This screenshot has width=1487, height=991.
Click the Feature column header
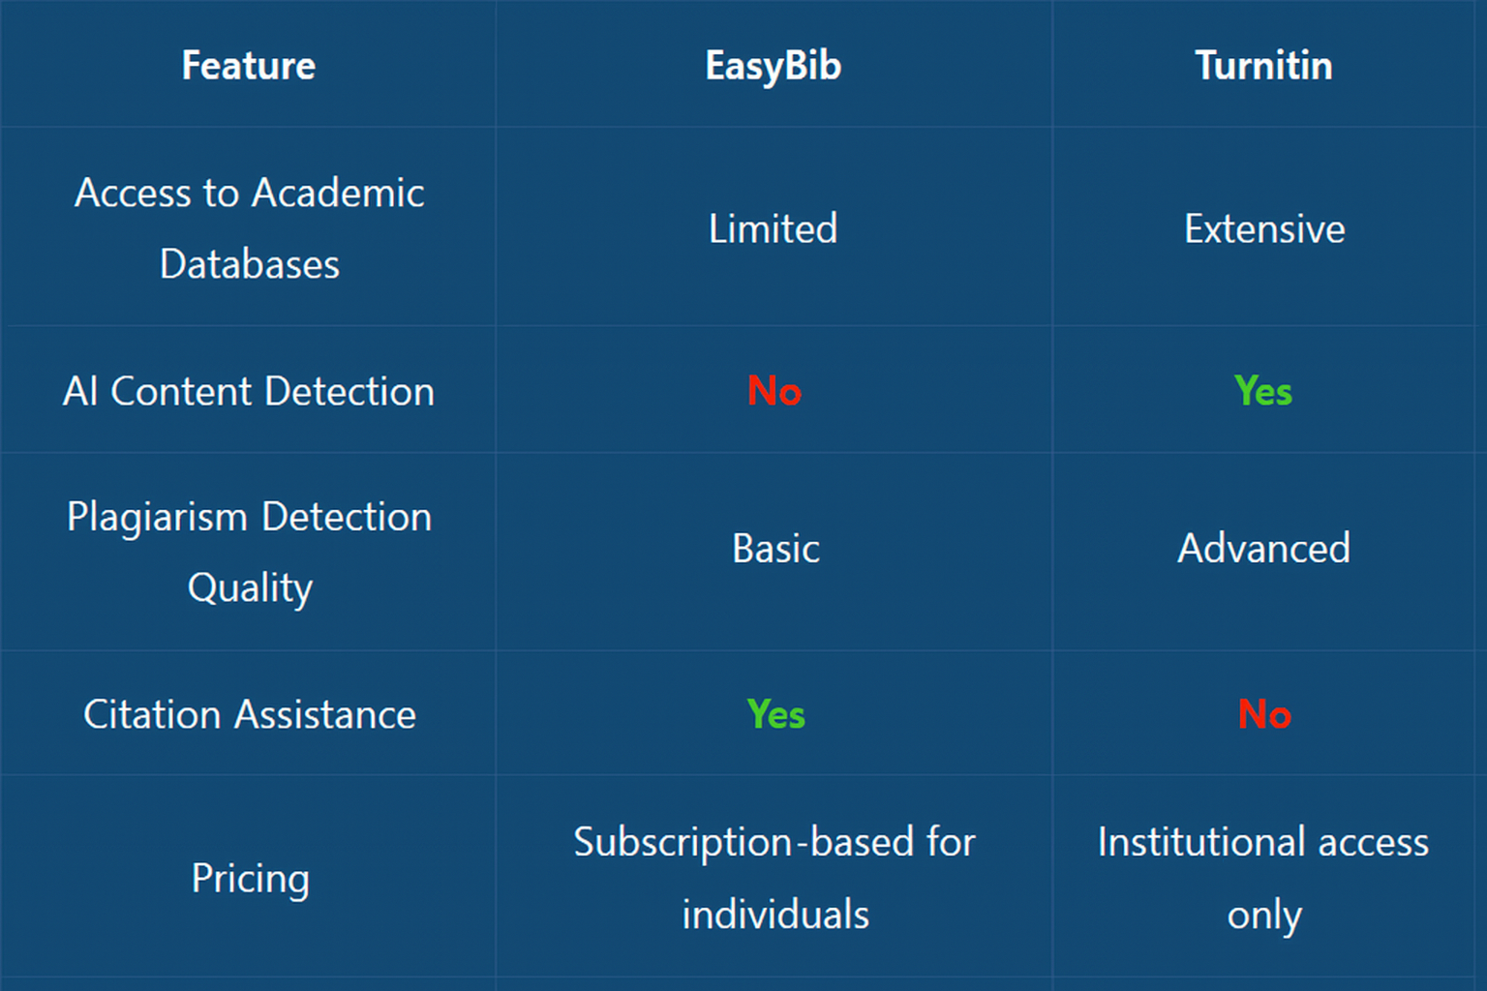[x=249, y=66]
